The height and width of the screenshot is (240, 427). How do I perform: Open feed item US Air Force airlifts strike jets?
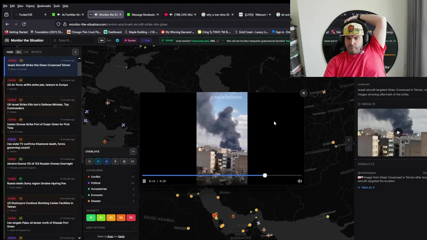pos(41,85)
